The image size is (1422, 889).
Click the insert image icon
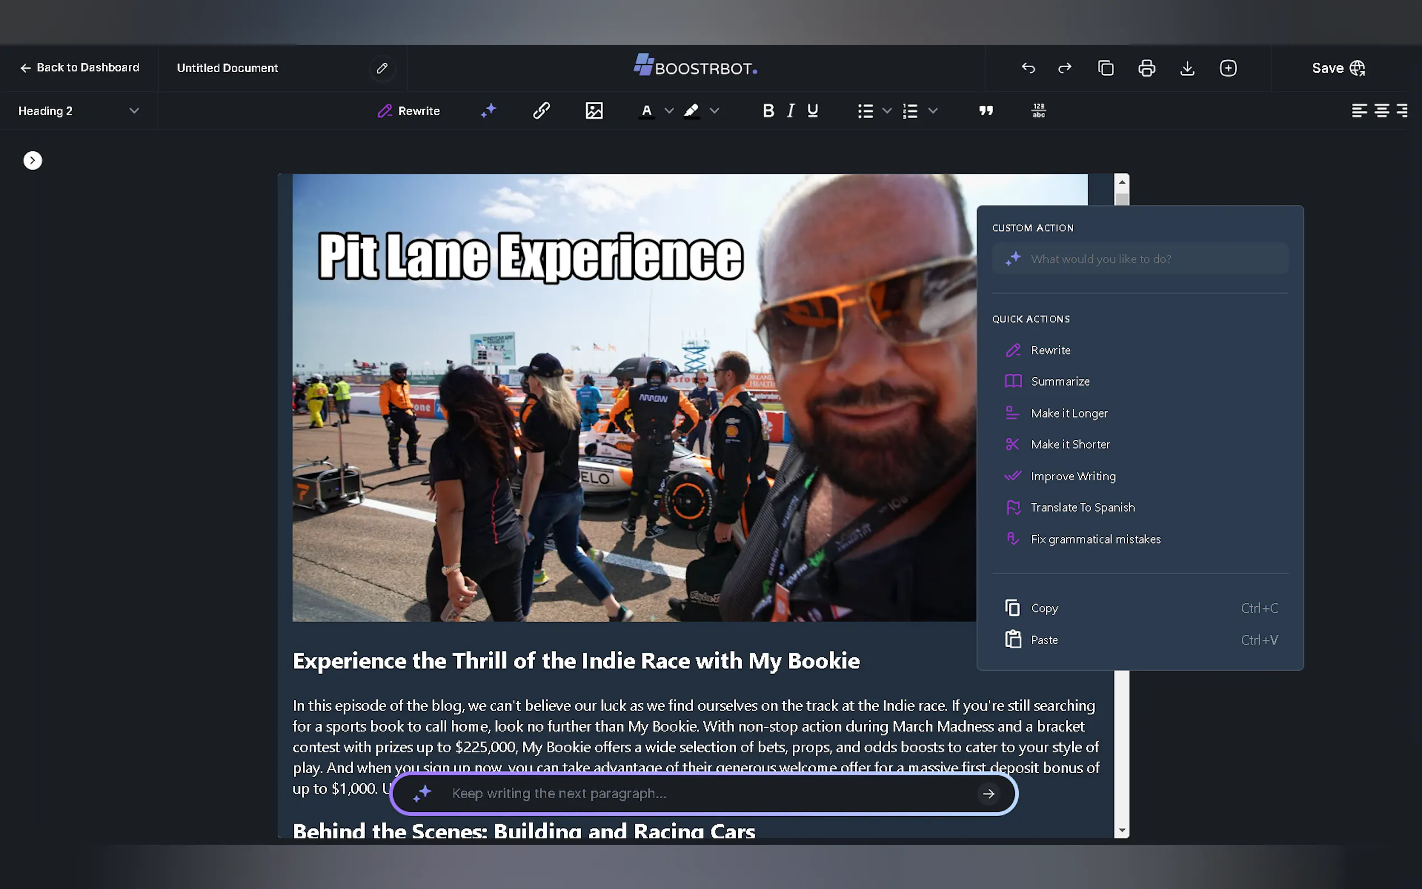(x=594, y=110)
